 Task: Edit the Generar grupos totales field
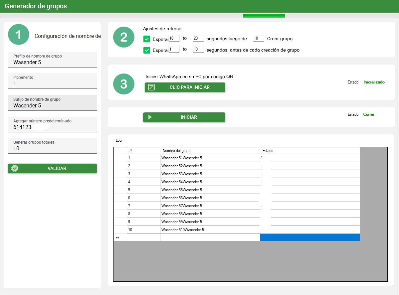click(52, 148)
